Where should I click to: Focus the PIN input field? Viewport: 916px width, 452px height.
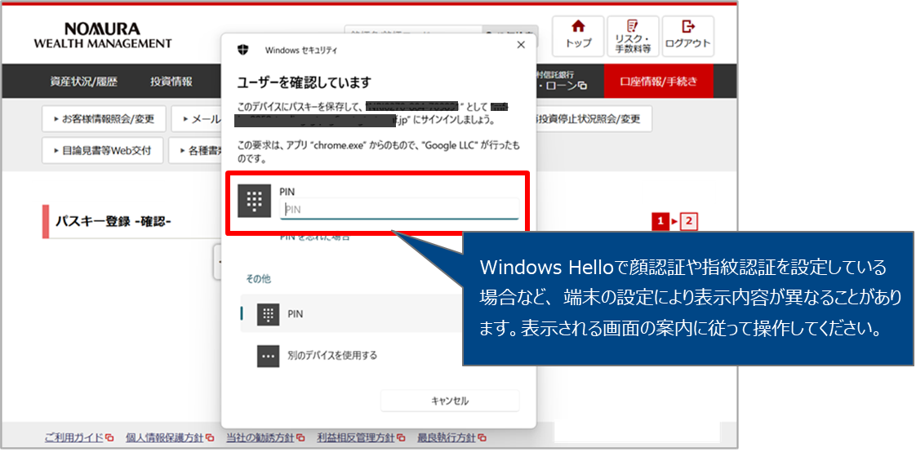pos(399,210)
